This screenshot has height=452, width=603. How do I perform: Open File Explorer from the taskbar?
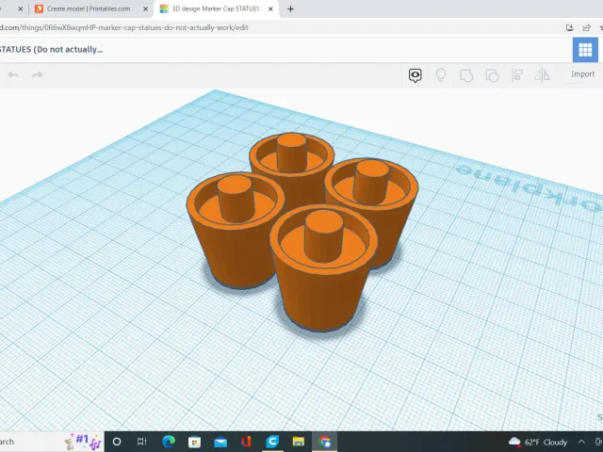pyautogui.click(x=299, y=442)
